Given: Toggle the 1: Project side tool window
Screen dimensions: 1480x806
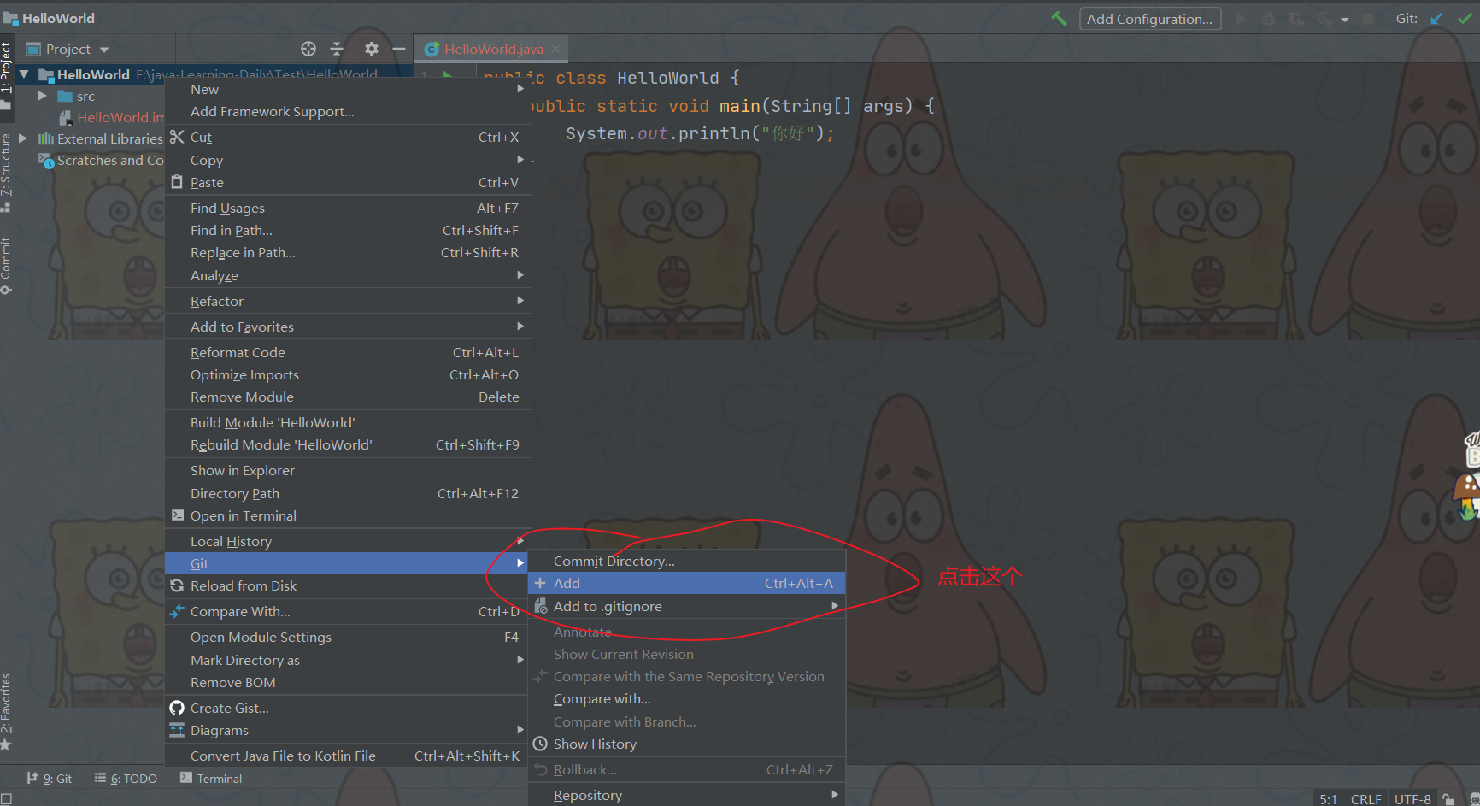Looking at the screenshot, I should coord(6,75).
